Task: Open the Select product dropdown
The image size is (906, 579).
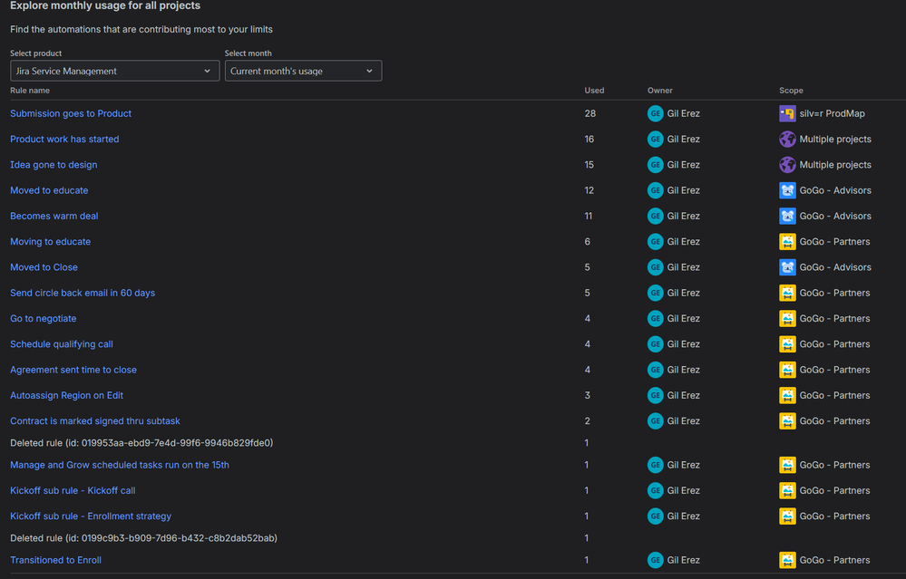Action: pos(114,71)
